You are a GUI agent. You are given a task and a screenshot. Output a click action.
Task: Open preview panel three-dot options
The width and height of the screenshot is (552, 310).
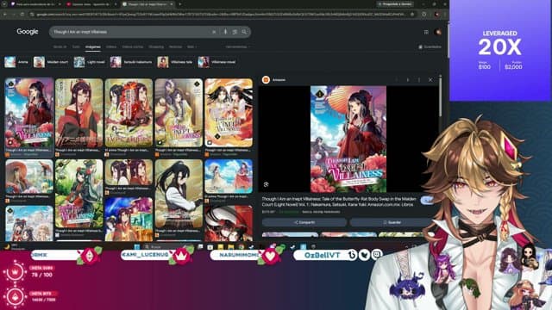point(419,80)
